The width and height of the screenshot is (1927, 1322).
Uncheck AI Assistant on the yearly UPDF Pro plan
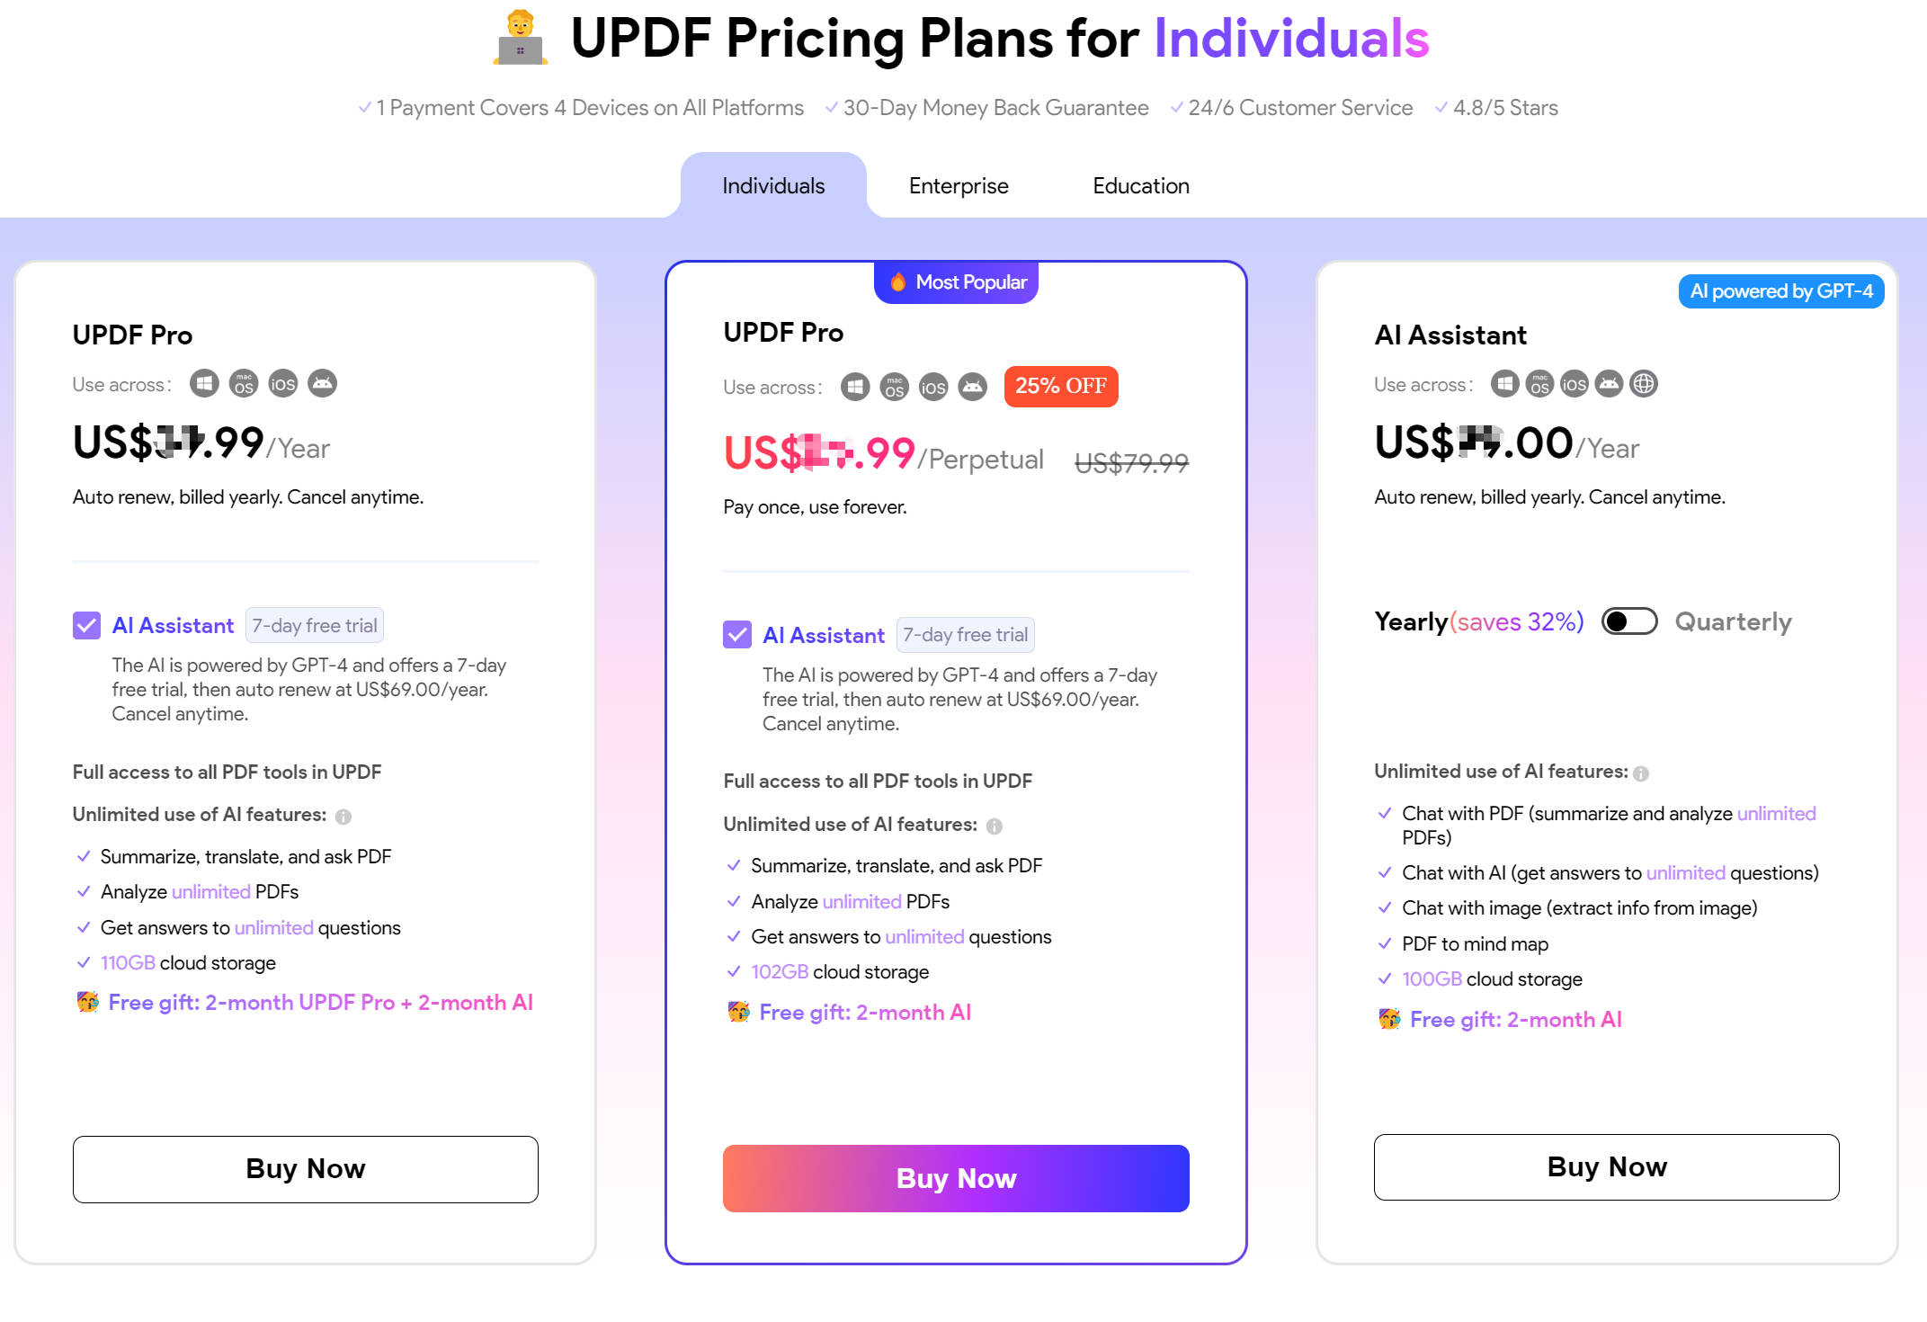pos(86,625)
